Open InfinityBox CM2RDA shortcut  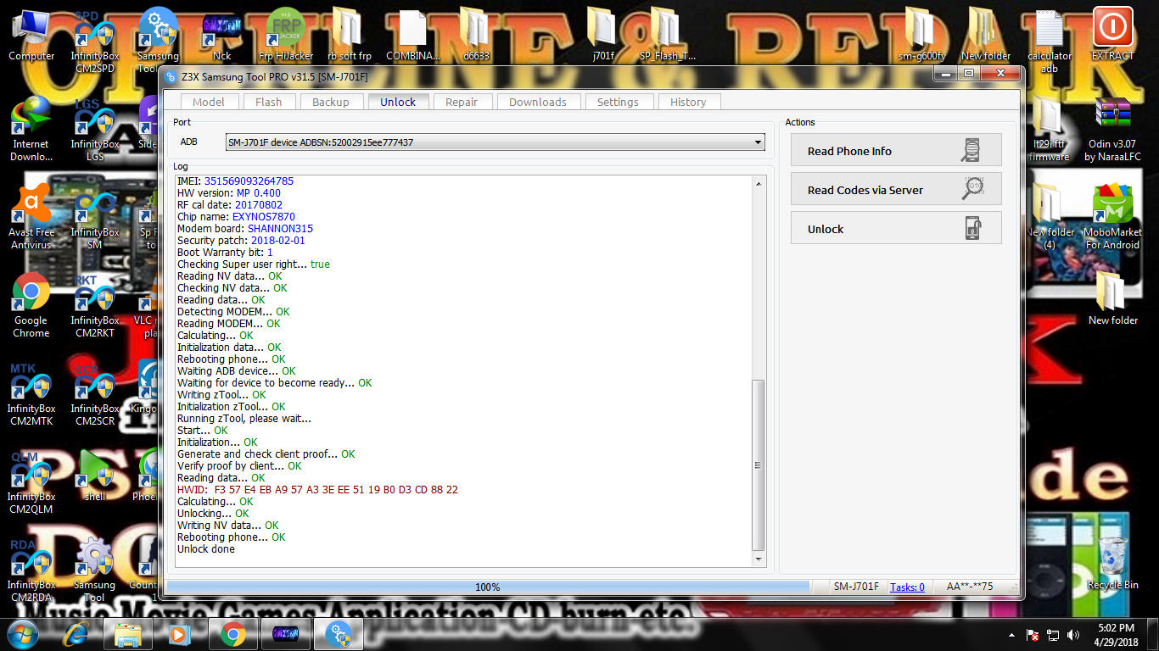(x=31, y=570)
